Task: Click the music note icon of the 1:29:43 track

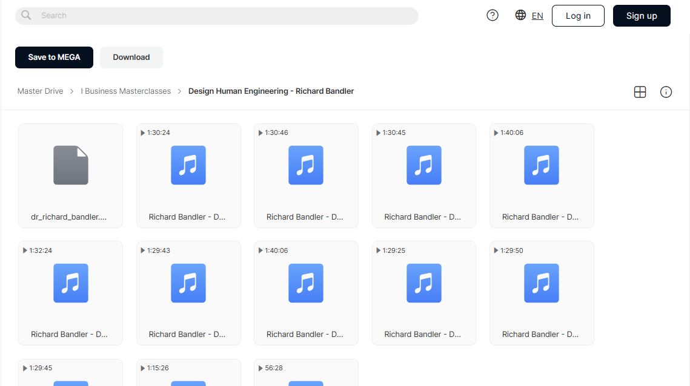Action: [188, 283]
